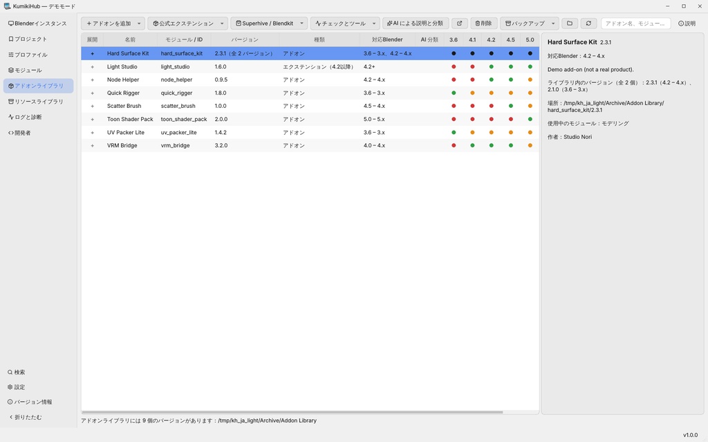Open the 公式エクステンション dropdown
Screen dimensions: 708x442
(x=222, y=24)
